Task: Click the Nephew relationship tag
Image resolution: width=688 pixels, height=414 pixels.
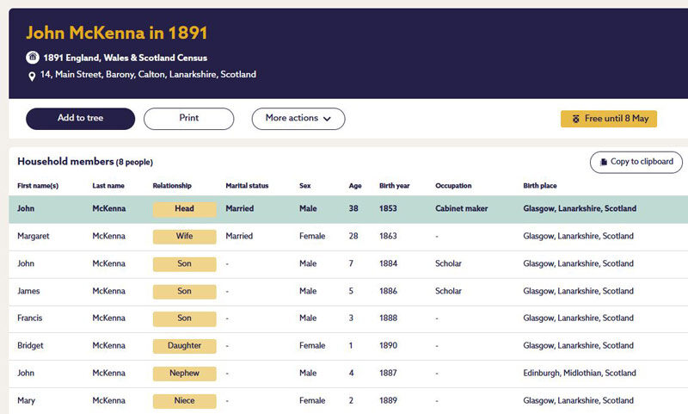Action: (184, 374)
